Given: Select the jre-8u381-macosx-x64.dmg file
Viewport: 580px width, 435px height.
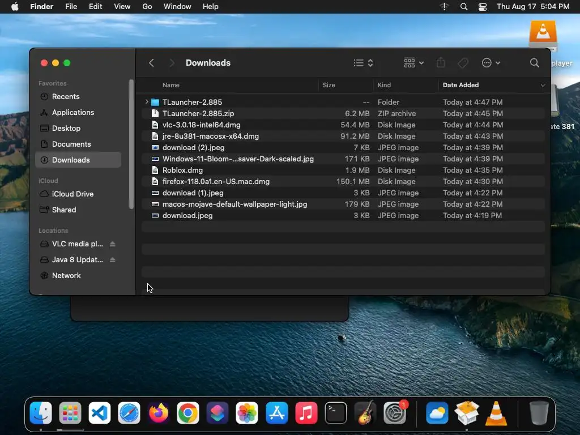Looking at the screenshot, I should (x=343, y=136).
